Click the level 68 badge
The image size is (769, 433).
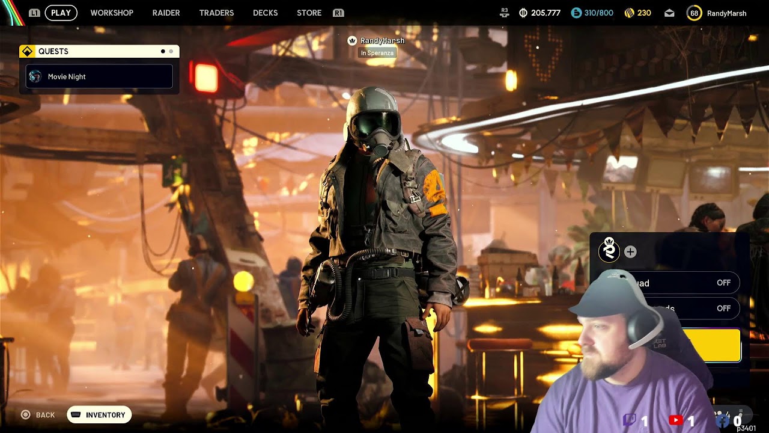(694, 13)
